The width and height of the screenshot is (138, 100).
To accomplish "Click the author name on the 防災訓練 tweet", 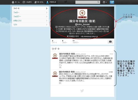I will pyautogui.click(x=67, y=54).
